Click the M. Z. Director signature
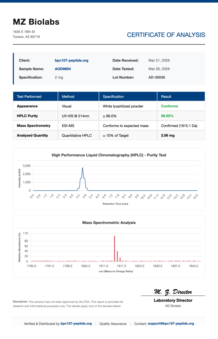The width and height of the screenshot is (218, 339). (173, 292)
